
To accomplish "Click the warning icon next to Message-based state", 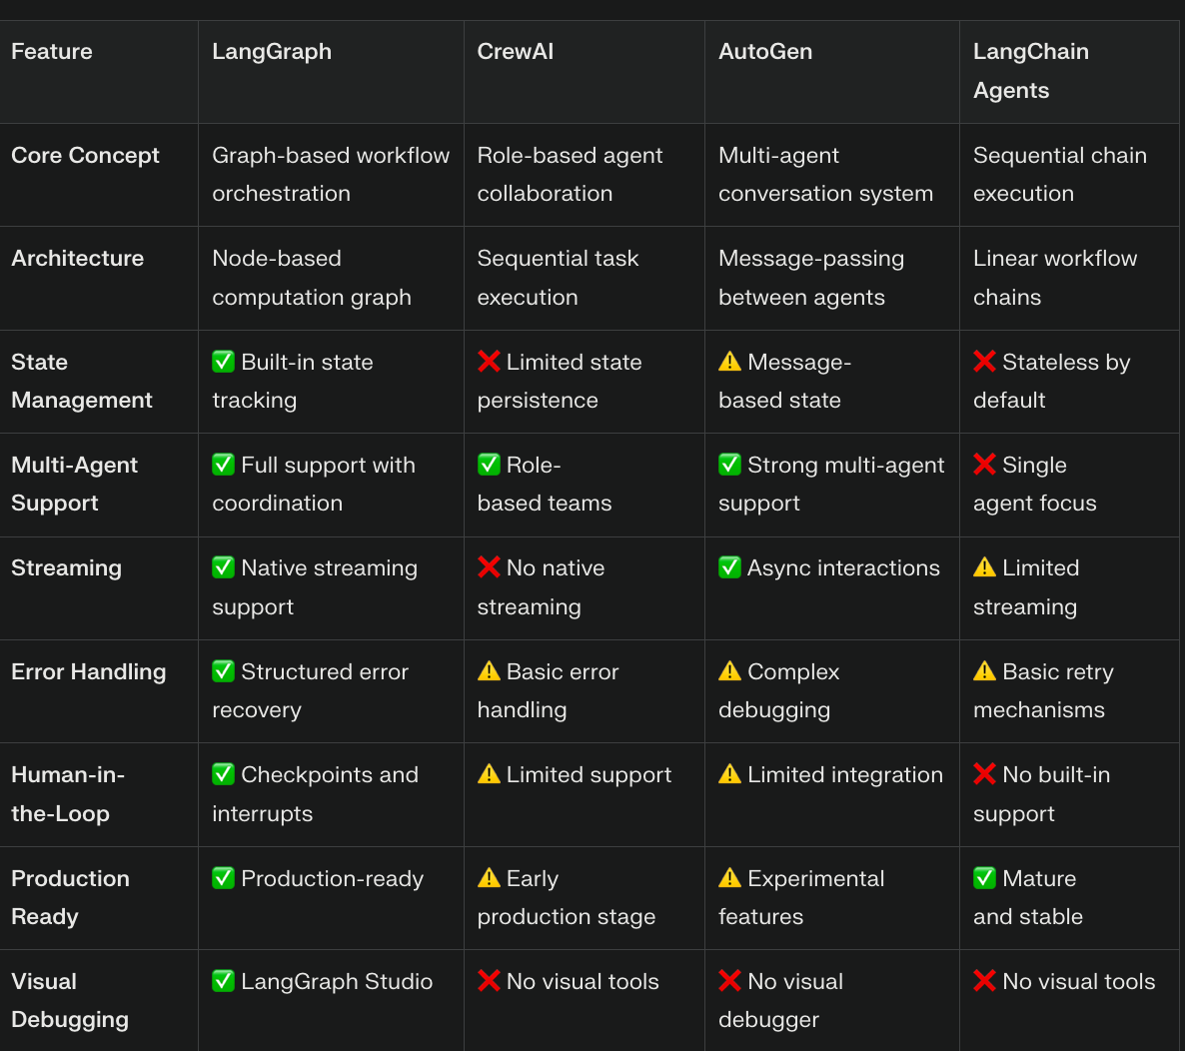I will click(729, 362).
